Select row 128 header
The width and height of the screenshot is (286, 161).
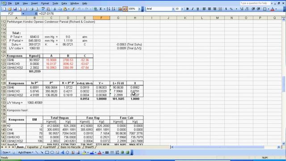coord(4,83)
